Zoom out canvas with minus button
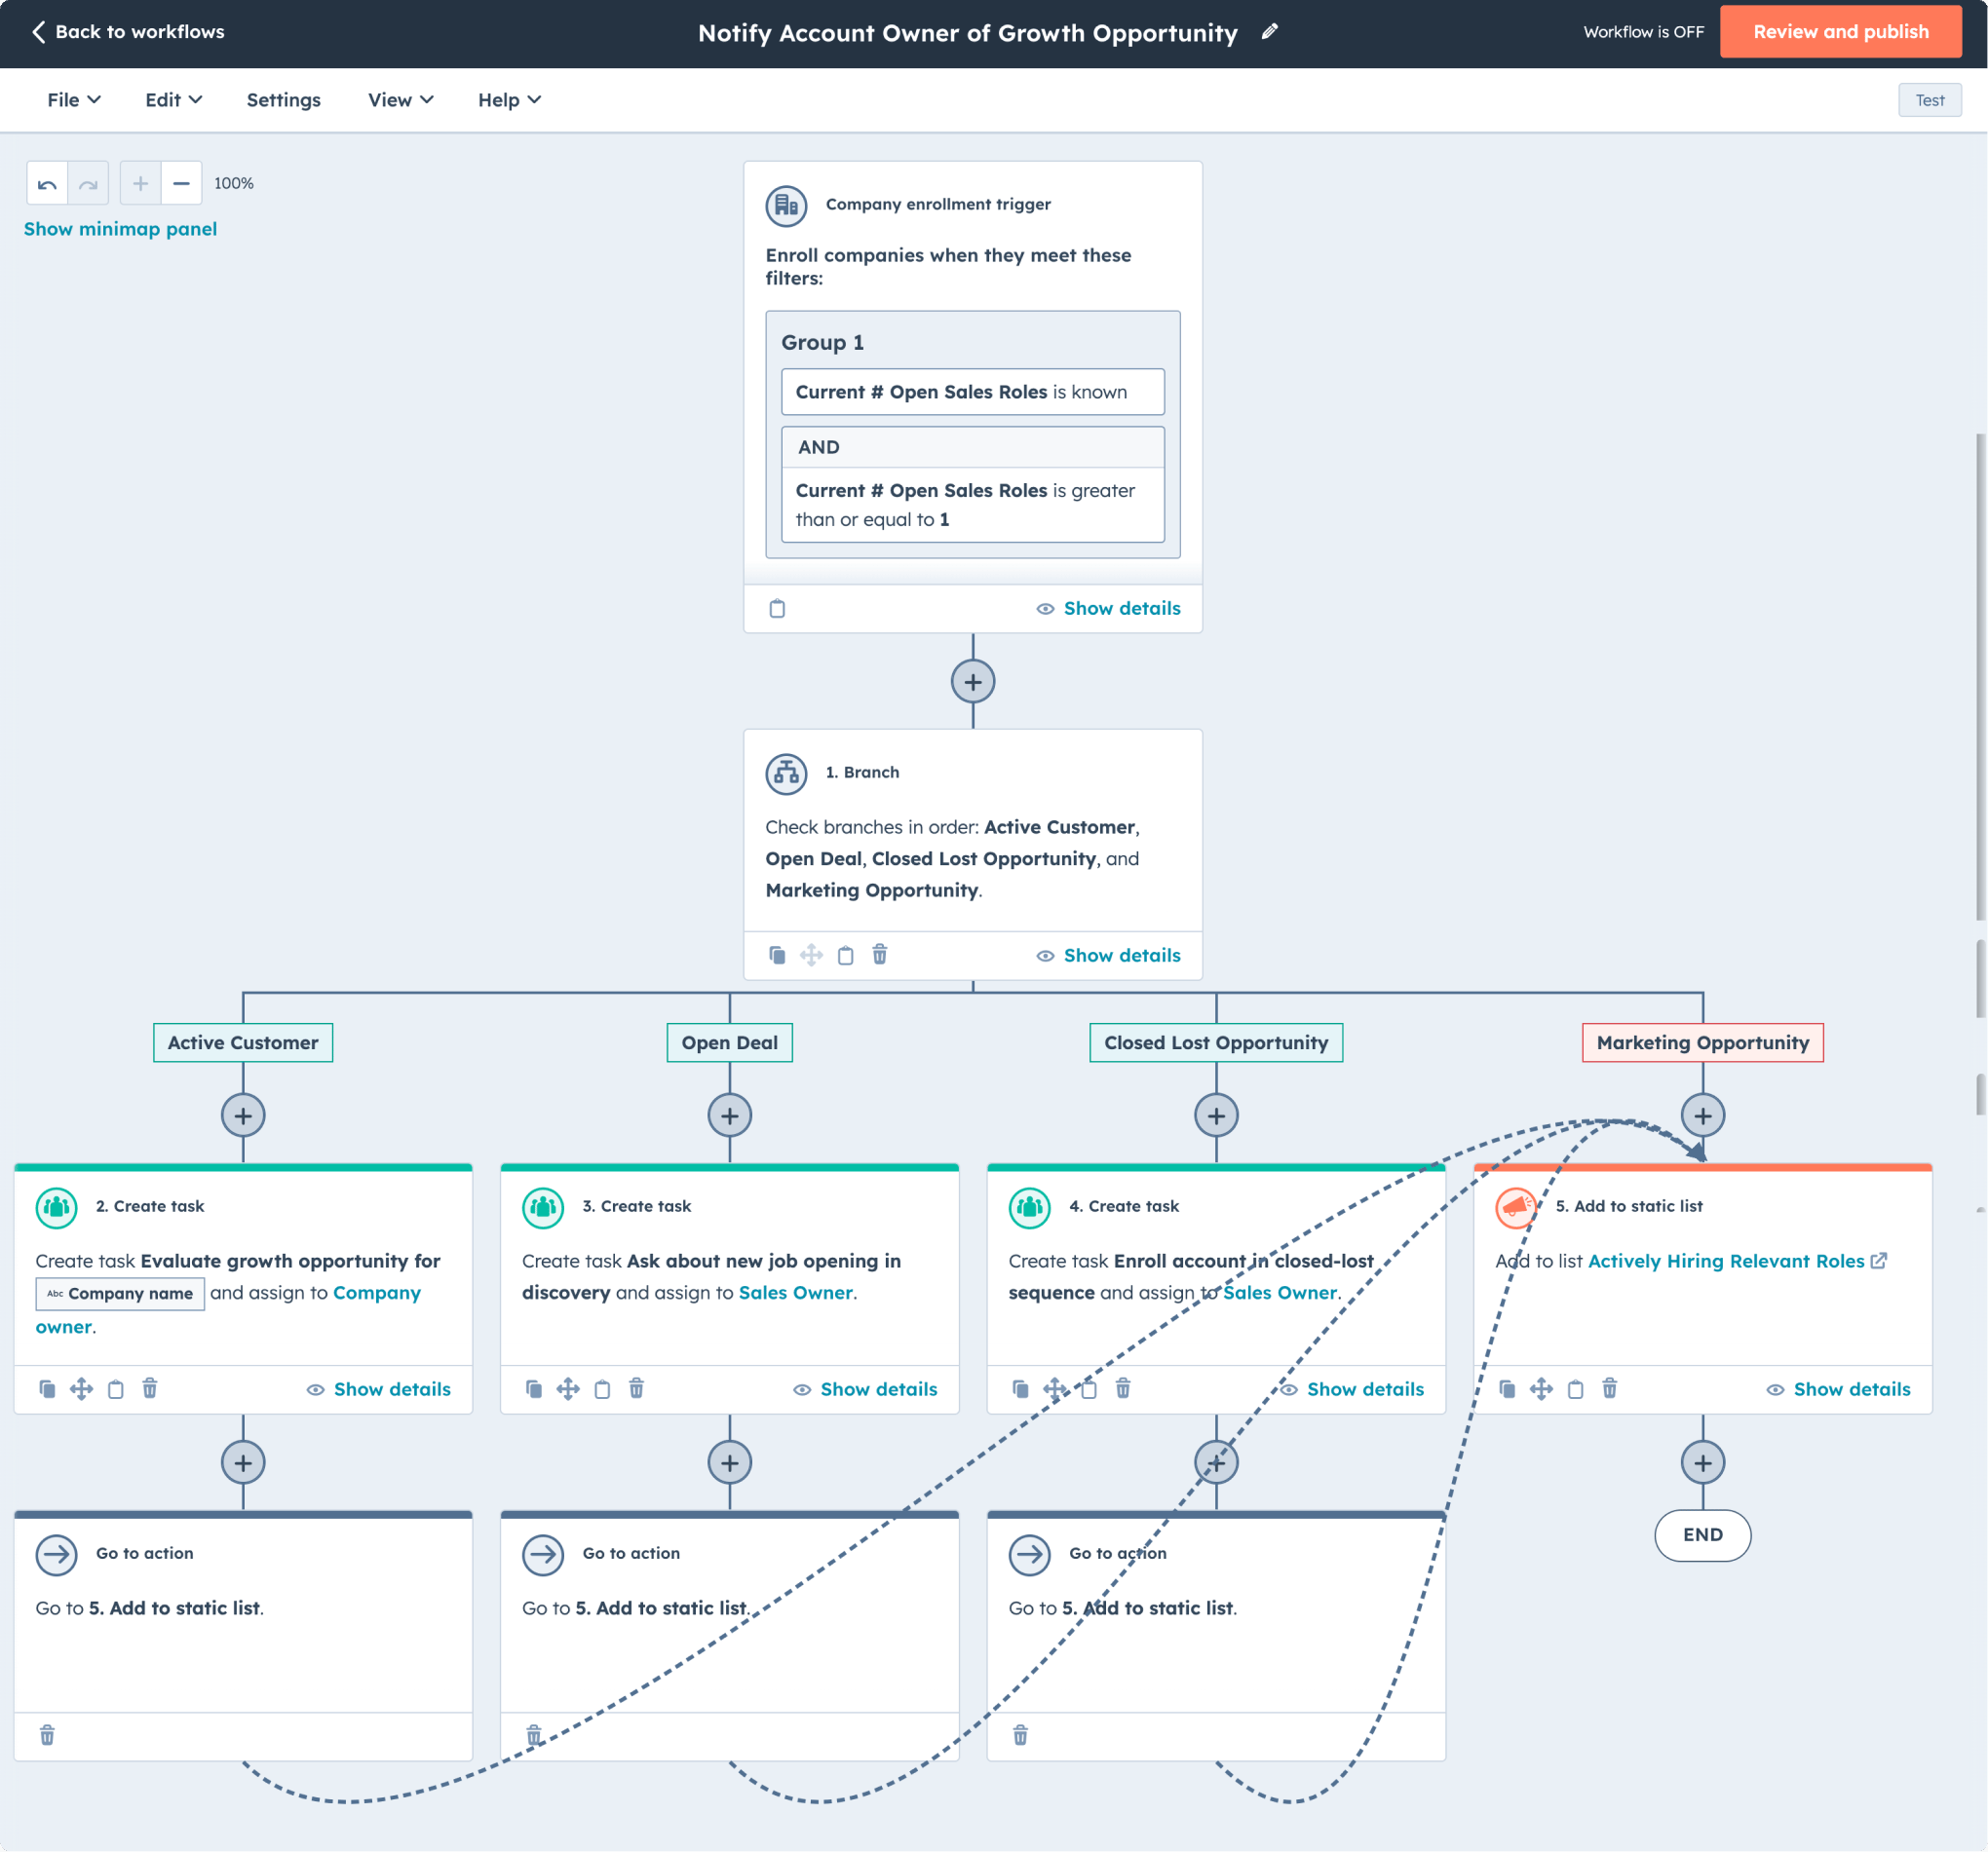The width and height of the screenshot is (1988, 1852). click(181, 184)
